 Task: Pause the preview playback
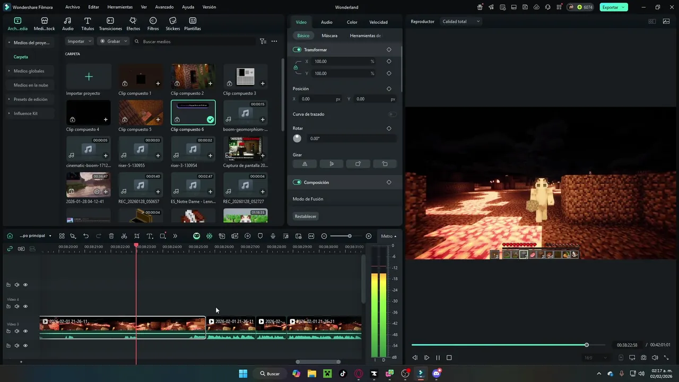[x=438, y=358]
